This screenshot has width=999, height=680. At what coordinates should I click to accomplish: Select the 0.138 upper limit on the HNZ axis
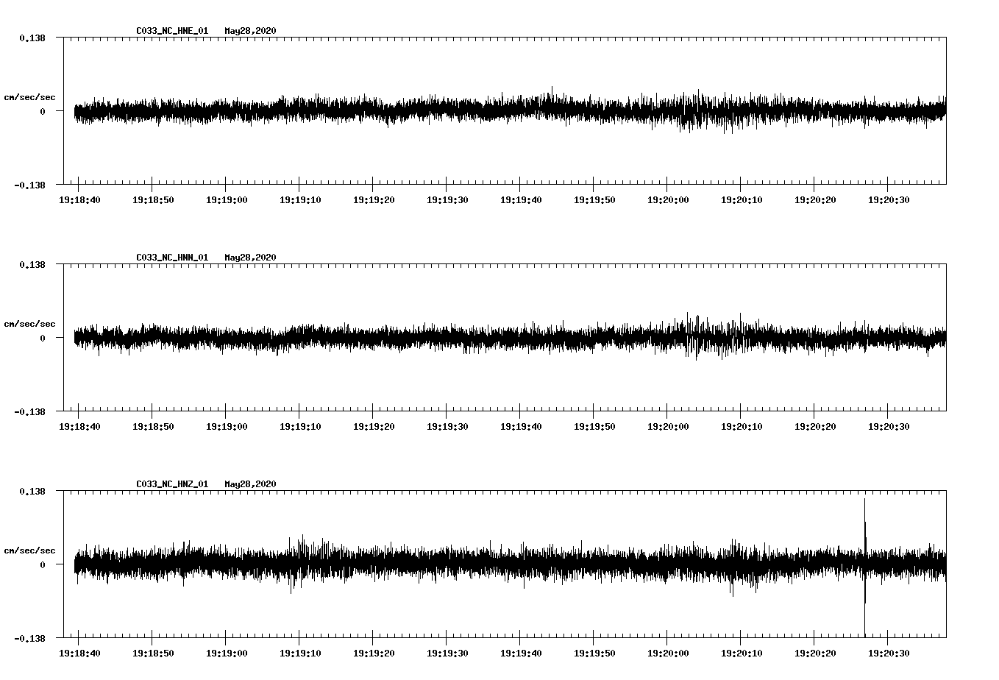click(32, 491)
